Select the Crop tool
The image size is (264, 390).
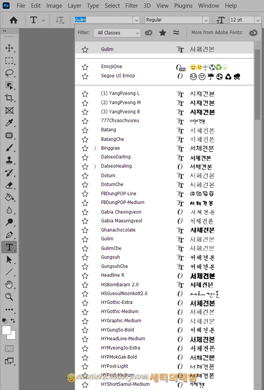[9, 98]
